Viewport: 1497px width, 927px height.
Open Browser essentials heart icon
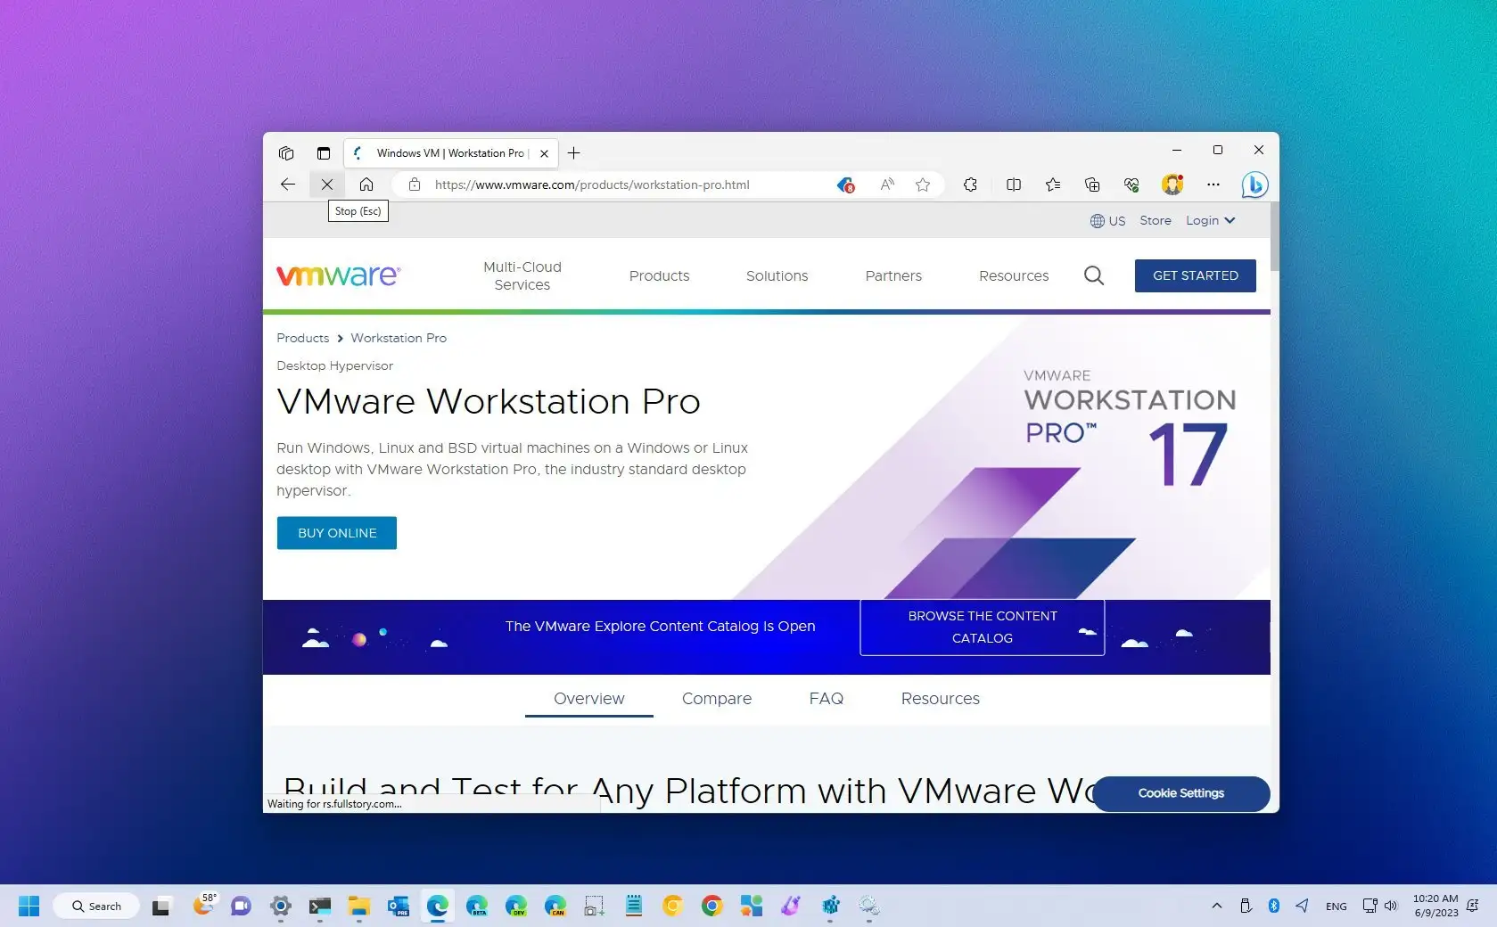[x=1131, y=185]
